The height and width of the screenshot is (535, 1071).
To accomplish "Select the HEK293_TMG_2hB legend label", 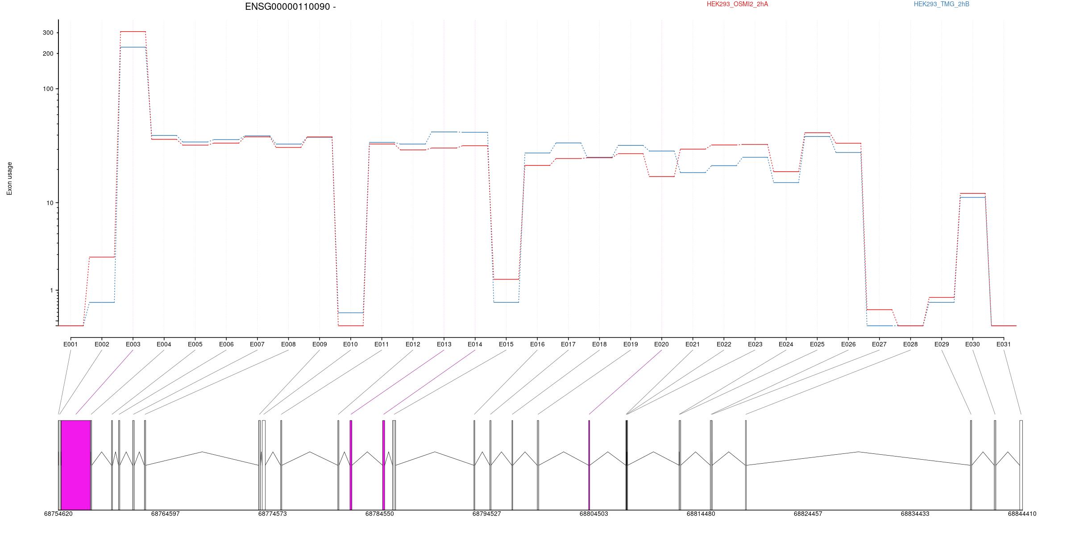I will [942, 4].
